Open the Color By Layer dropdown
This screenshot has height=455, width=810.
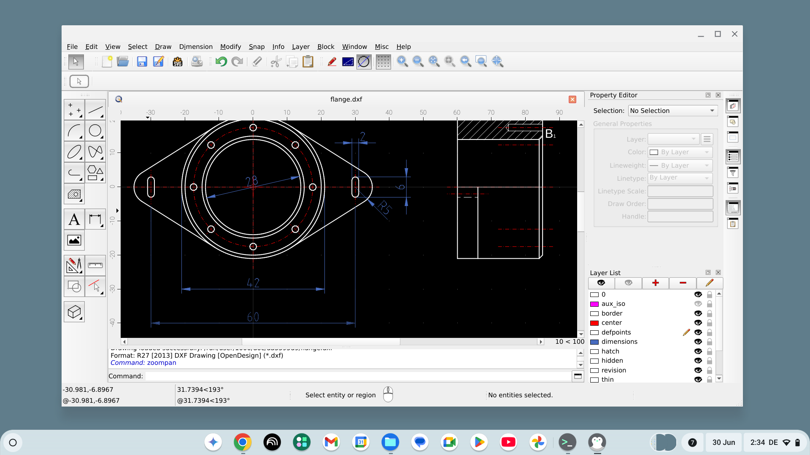pyautogui.click(x=680, y=152)
